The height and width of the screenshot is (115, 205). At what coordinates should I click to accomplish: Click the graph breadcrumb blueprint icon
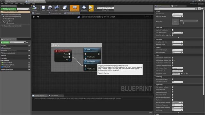click(x=79, y=17)
